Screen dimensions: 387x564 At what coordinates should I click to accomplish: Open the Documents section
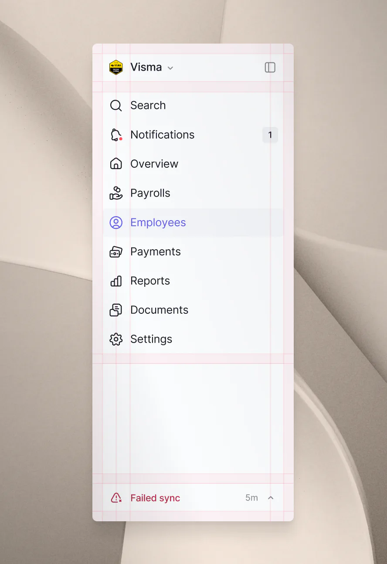[193, 310]
